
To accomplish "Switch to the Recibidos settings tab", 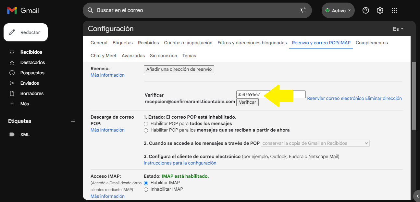I will pyautogui.click(x=148, y=43).
